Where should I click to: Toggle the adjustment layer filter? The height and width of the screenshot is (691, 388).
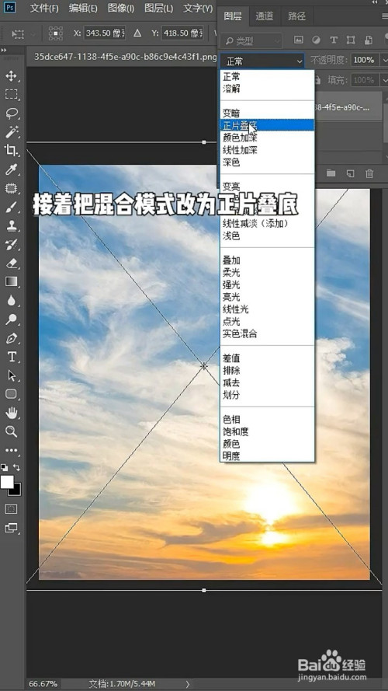point(316,40)
